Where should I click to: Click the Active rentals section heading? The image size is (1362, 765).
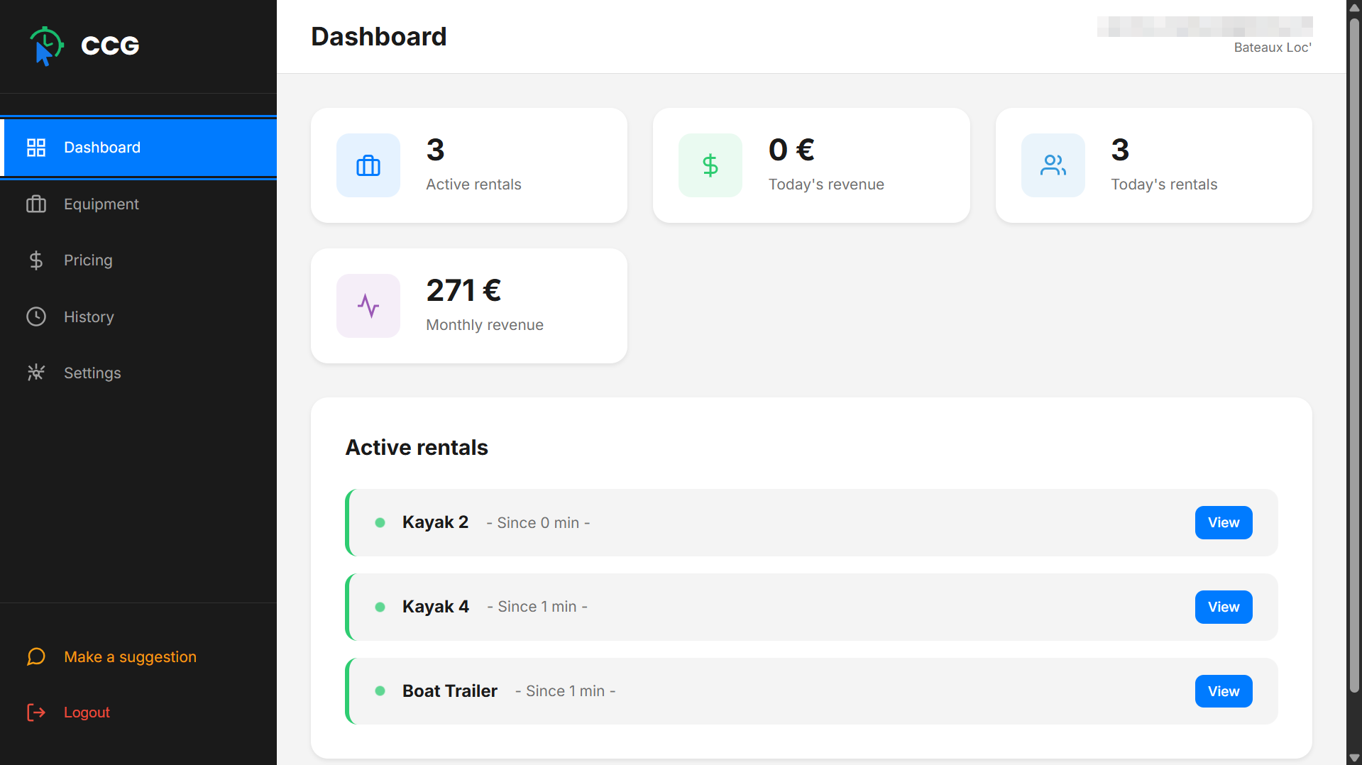[x=417, y=448]
